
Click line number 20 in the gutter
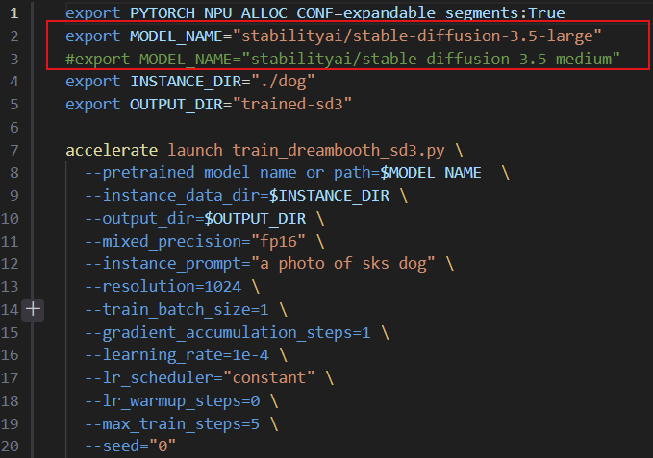pyautogui.click(x=10, y=446)
